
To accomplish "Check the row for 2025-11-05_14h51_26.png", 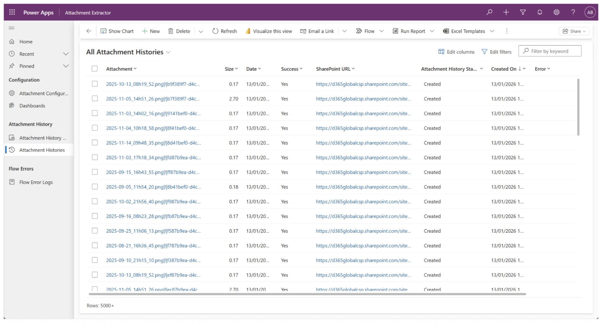I will [x=95, y=99].
